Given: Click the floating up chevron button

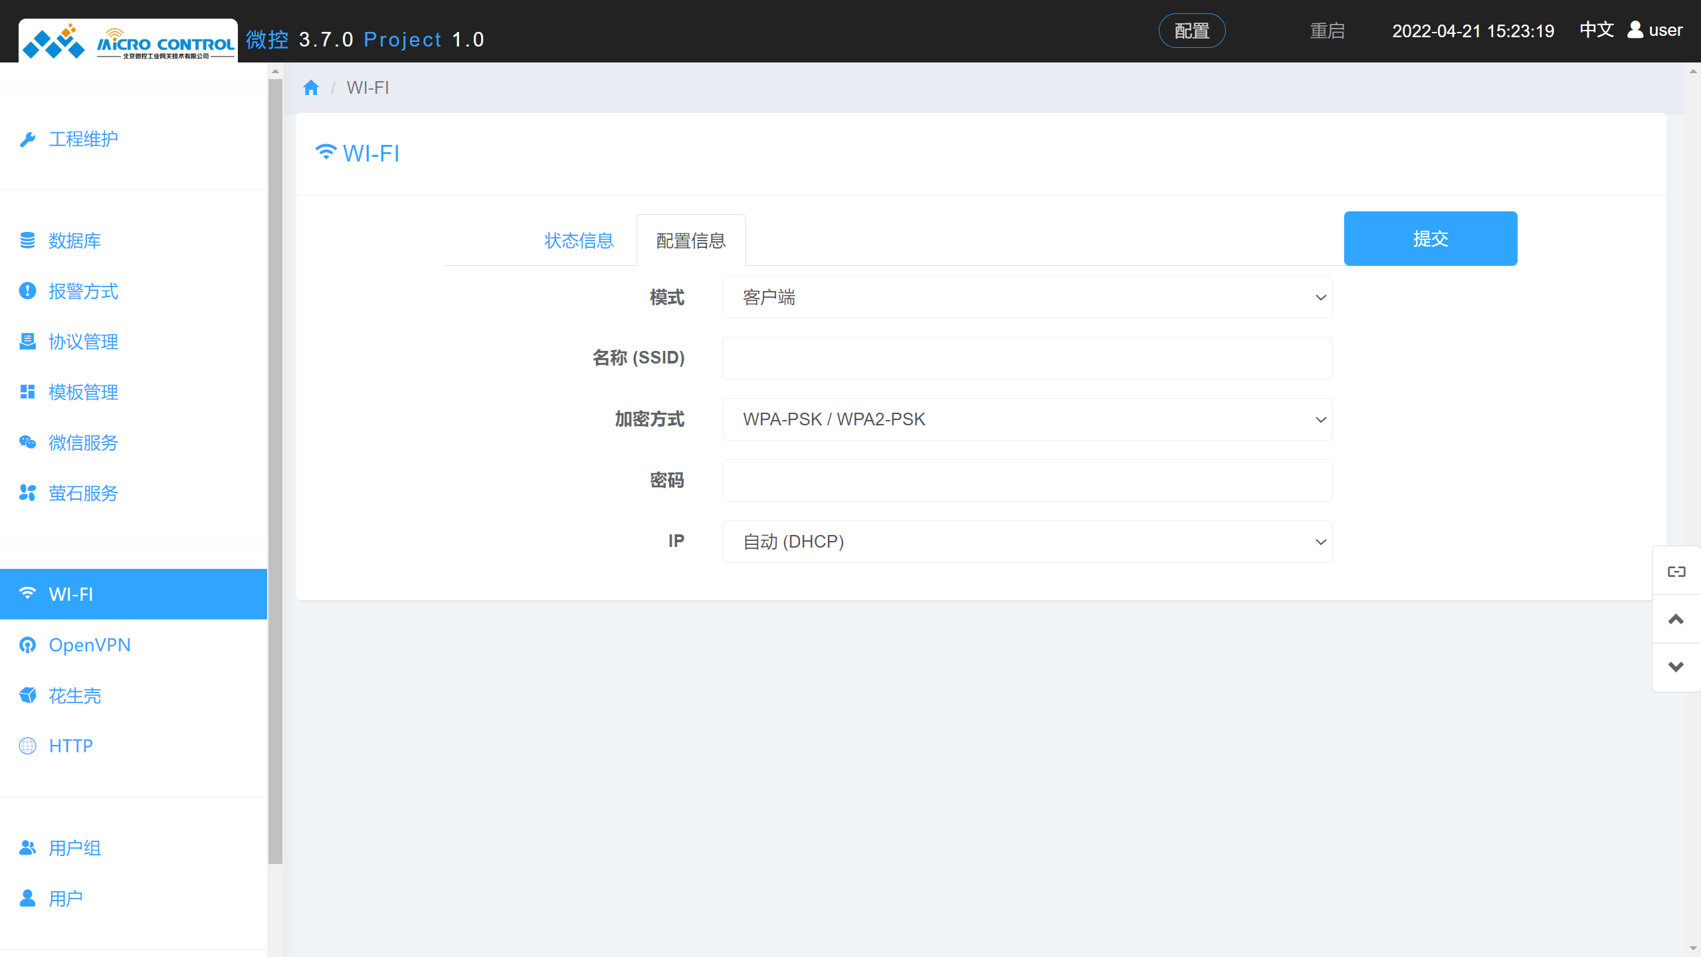Looking at the screenshot, I should (x=1676, y=619).
